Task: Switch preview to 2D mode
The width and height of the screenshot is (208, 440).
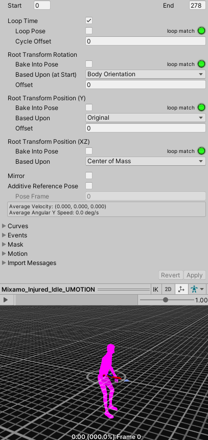Action: 168,289
